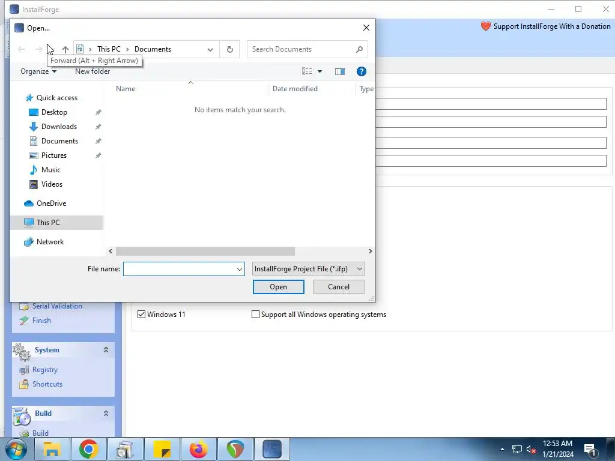The image size is (615, 461).
Task: Open the Organize dropdown menu
Action: point(38,71)
